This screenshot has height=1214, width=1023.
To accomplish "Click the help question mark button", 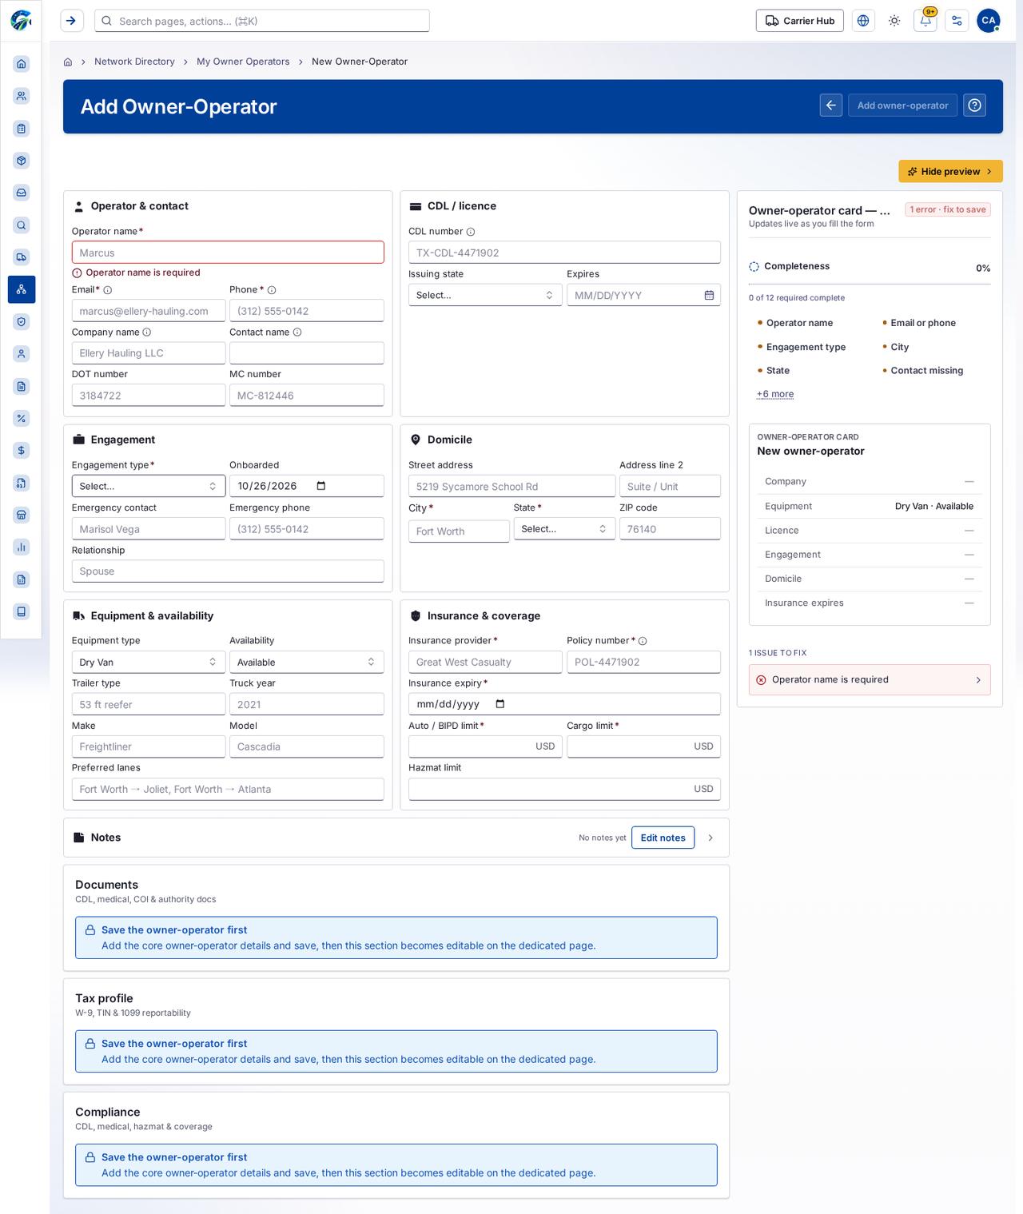I will pos(974,105).
